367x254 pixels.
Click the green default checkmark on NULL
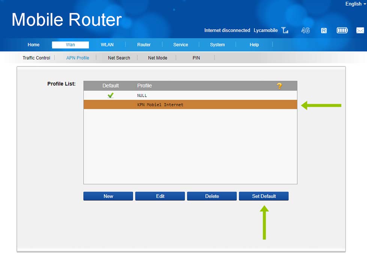pos(110,96)
